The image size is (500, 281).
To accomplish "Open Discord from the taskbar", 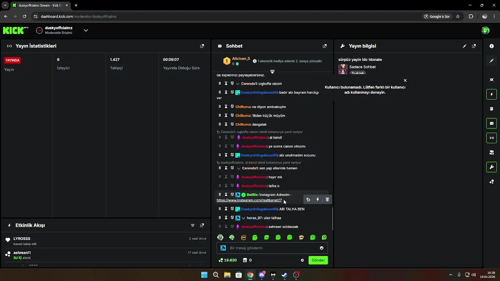I will (x=262, y=275).
